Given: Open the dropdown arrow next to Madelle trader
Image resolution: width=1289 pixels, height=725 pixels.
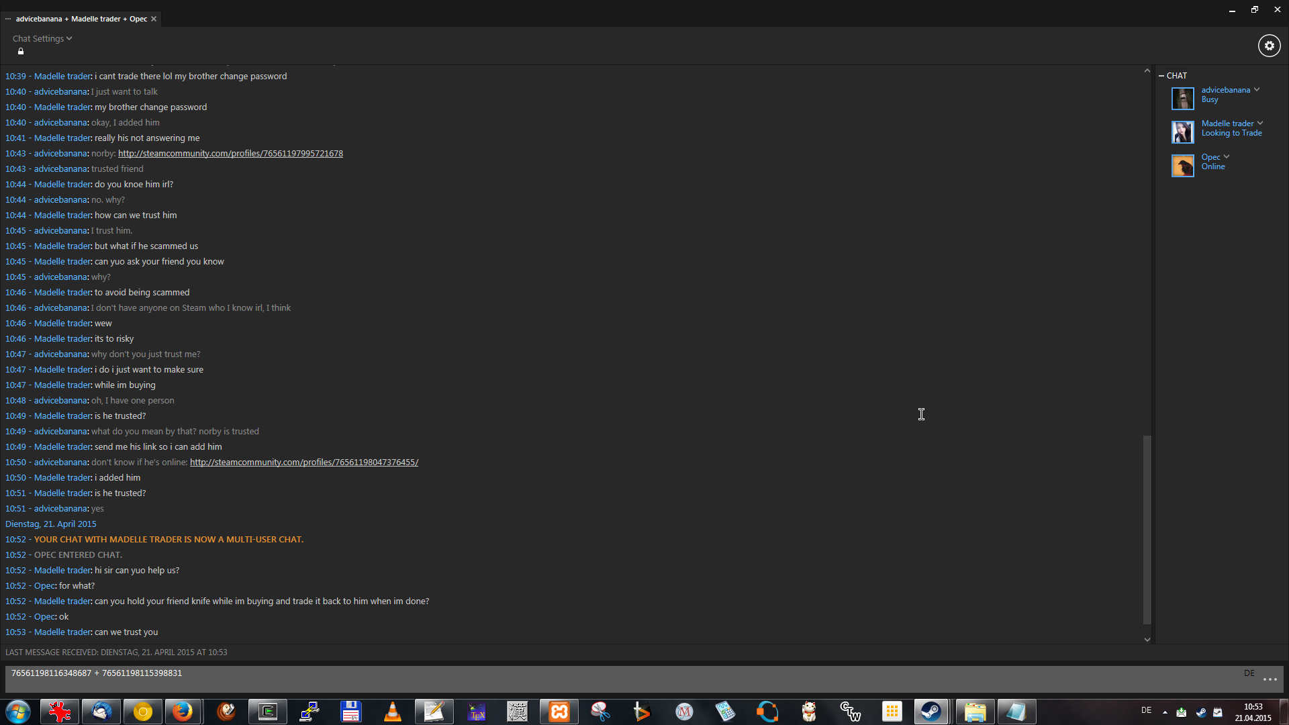Looking at the screenshot, I should (1260, 124).
